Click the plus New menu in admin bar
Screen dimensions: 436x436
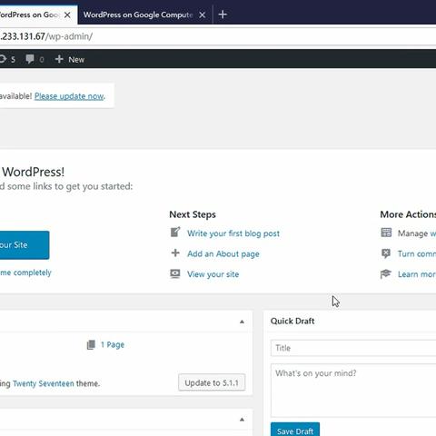click(x=70, y=59)
